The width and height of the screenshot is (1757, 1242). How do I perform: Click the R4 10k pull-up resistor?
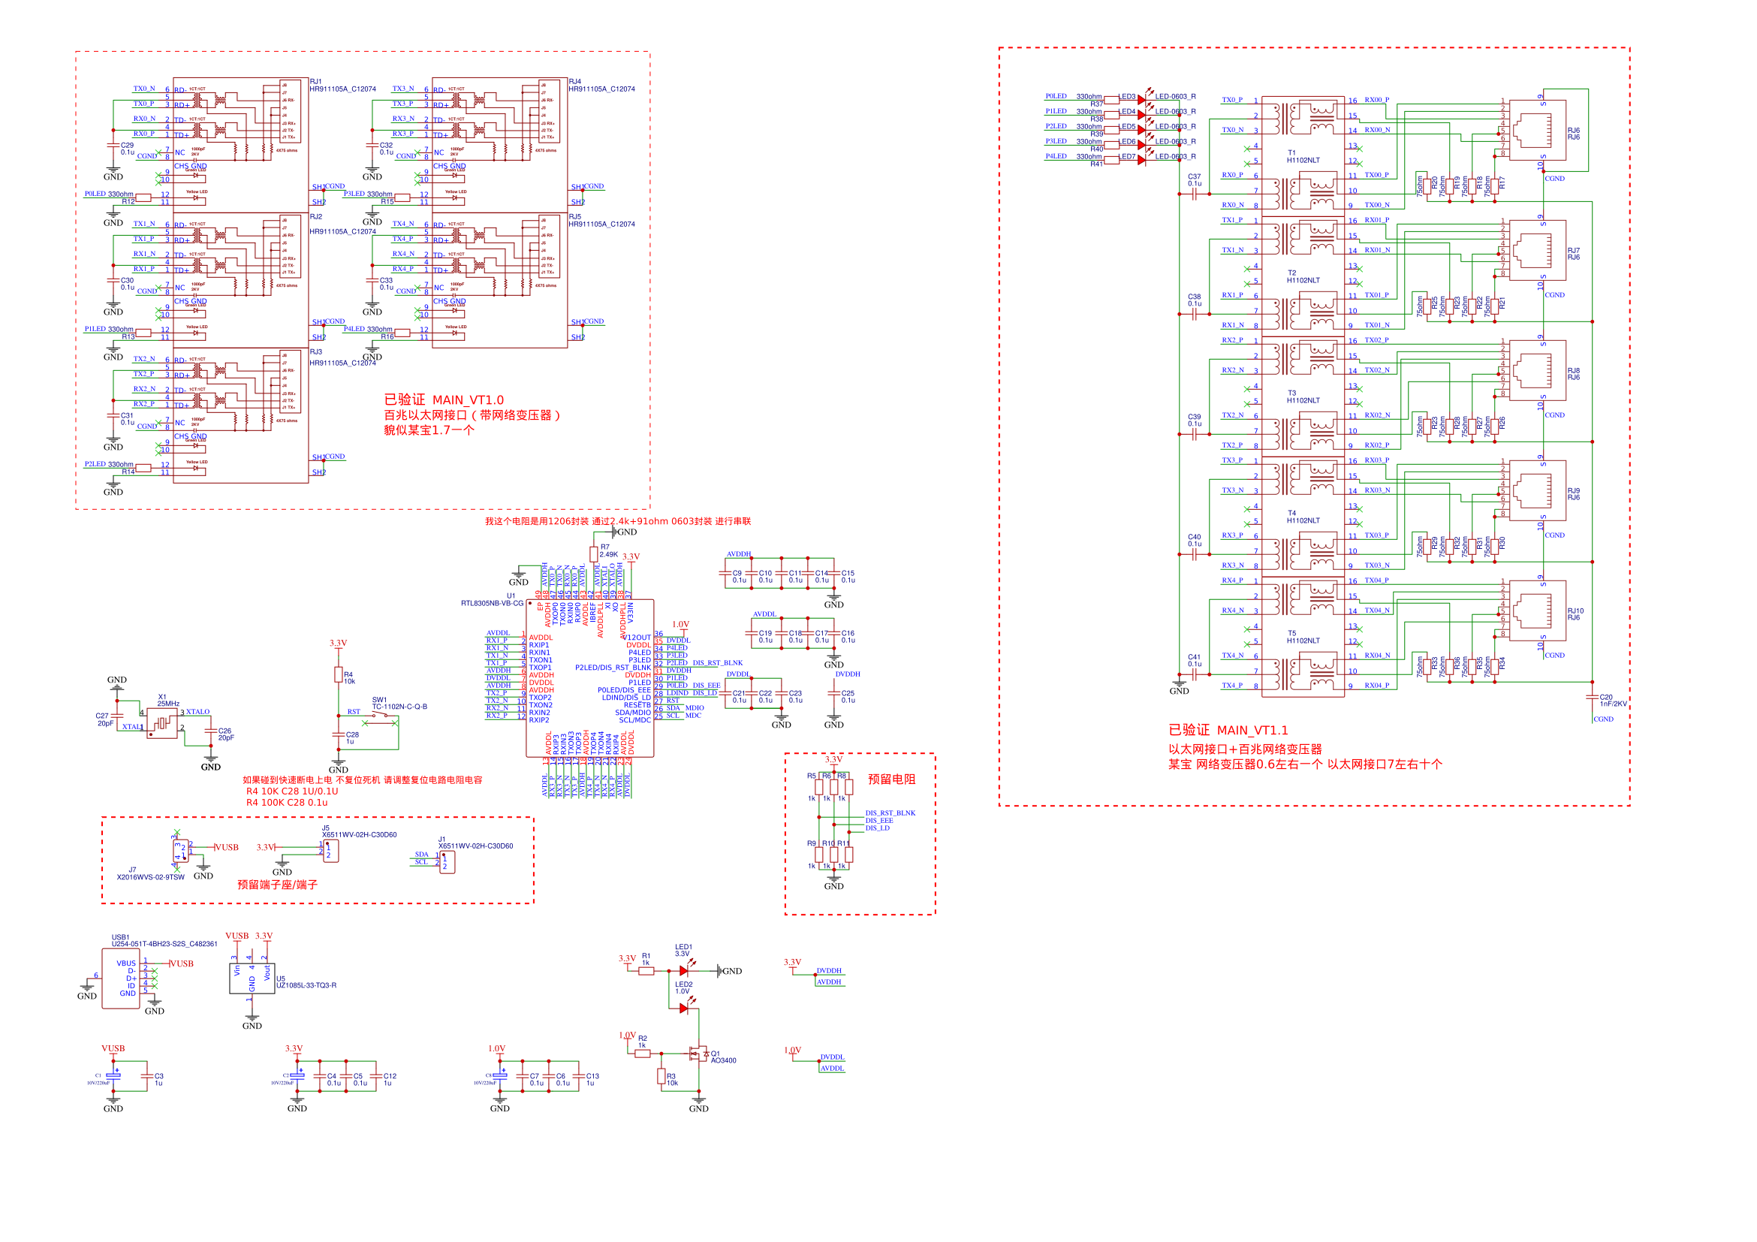click(x=338, y=674)
